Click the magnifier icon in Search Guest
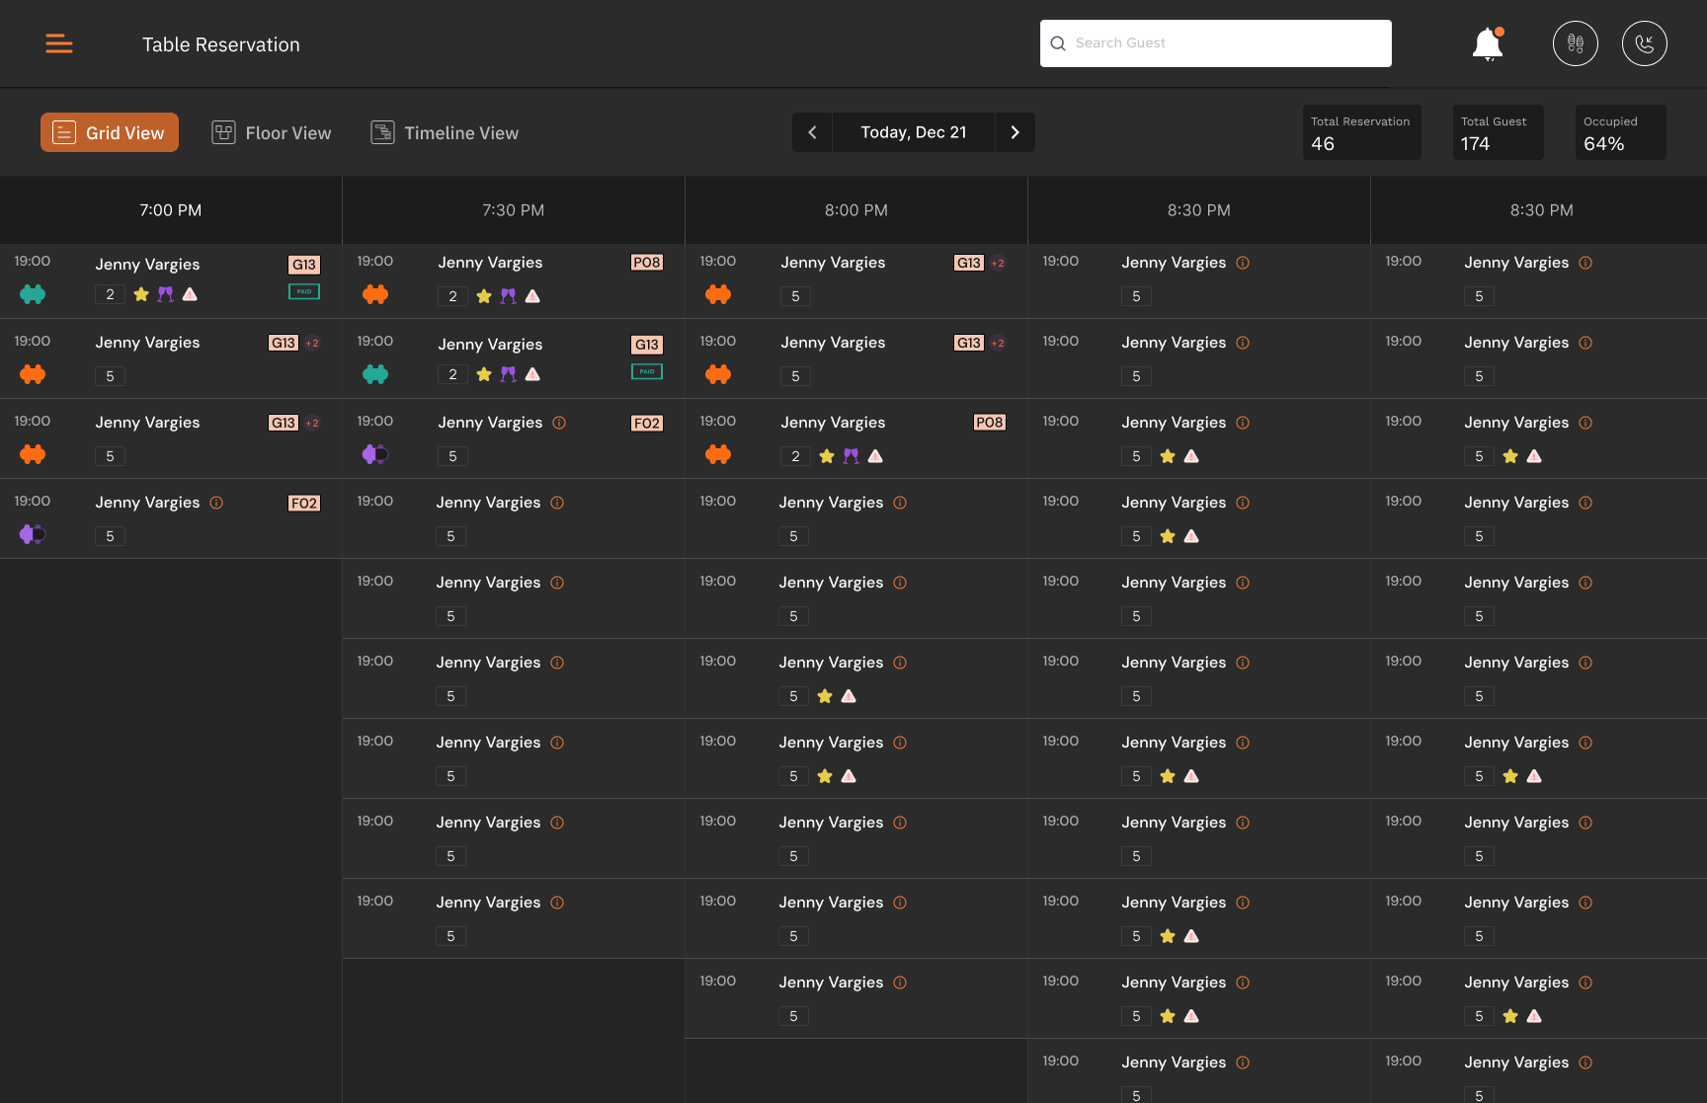 click(x=1058, y=43)
